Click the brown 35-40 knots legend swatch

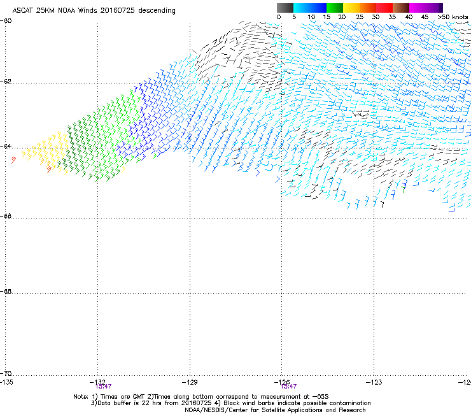pyautogui.click(x=401, y=8)
